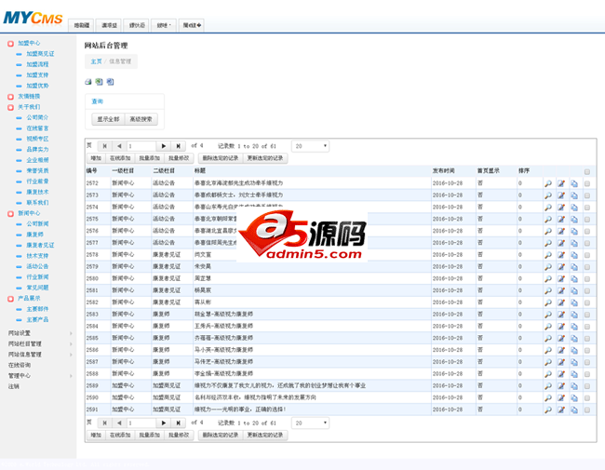
Task: Check the checkbox for record 2579
Action: pos(587,267)
